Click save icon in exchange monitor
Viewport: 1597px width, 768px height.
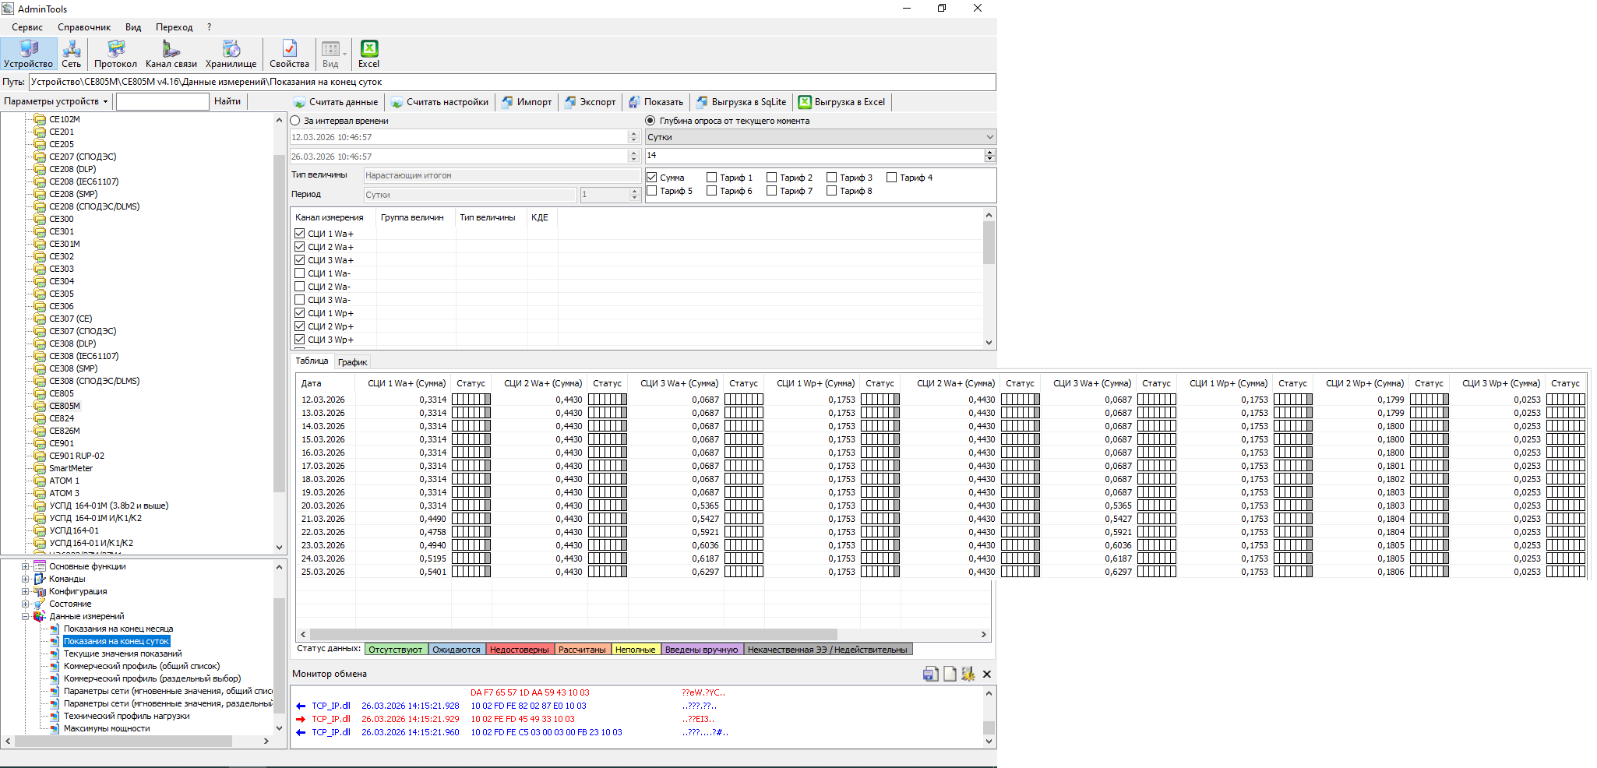pos(930,675)
